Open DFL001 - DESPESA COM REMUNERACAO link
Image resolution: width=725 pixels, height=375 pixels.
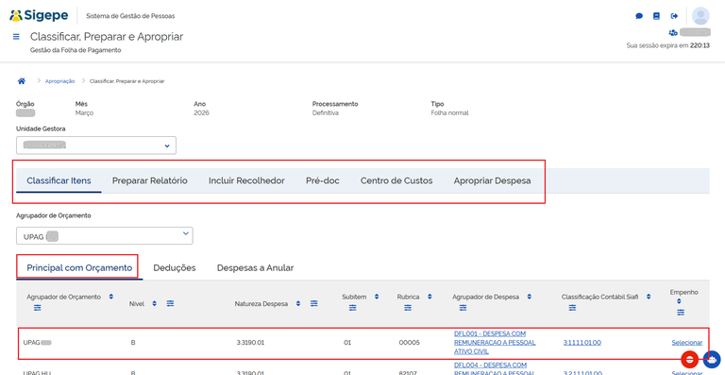[495, 343]
